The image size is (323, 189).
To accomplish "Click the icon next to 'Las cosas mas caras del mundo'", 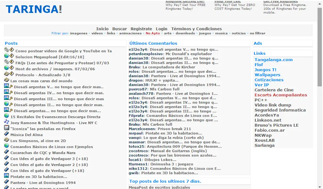I will click(x=7, y=80).
